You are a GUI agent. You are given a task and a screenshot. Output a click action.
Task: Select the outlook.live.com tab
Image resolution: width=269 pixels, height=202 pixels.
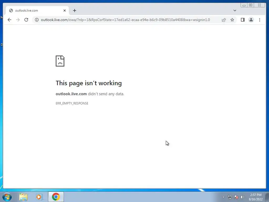(37, 11)
